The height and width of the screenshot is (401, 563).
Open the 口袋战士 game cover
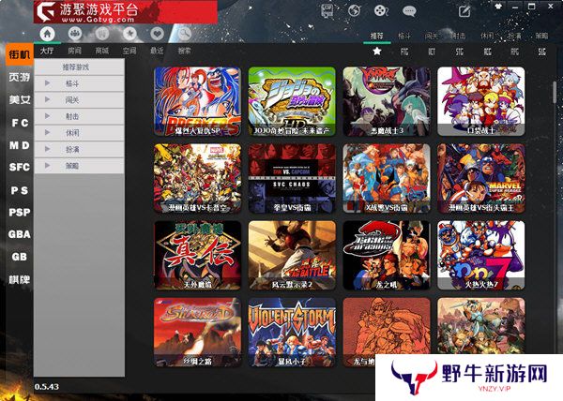coord(481,101)
